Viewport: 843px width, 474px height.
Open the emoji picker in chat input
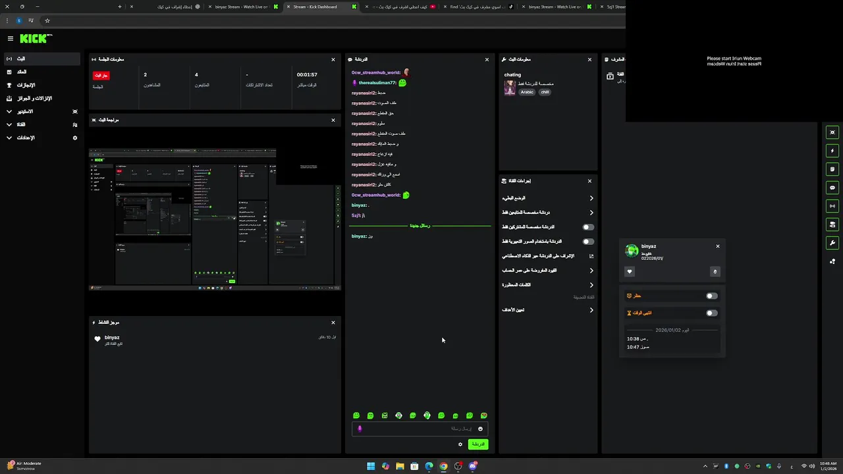pos(480,429)
